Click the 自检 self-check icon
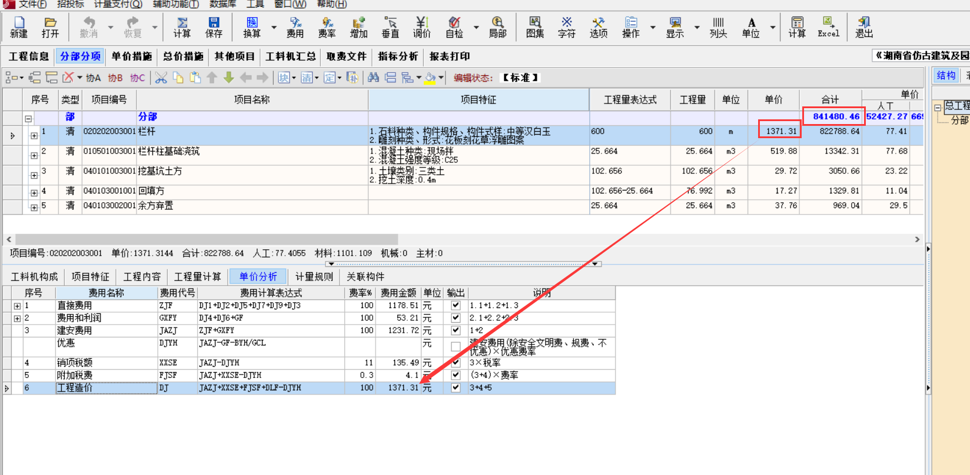 [x=454, y=28]
